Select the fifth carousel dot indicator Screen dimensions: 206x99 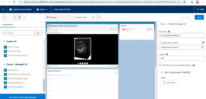(x=87, y=63)
